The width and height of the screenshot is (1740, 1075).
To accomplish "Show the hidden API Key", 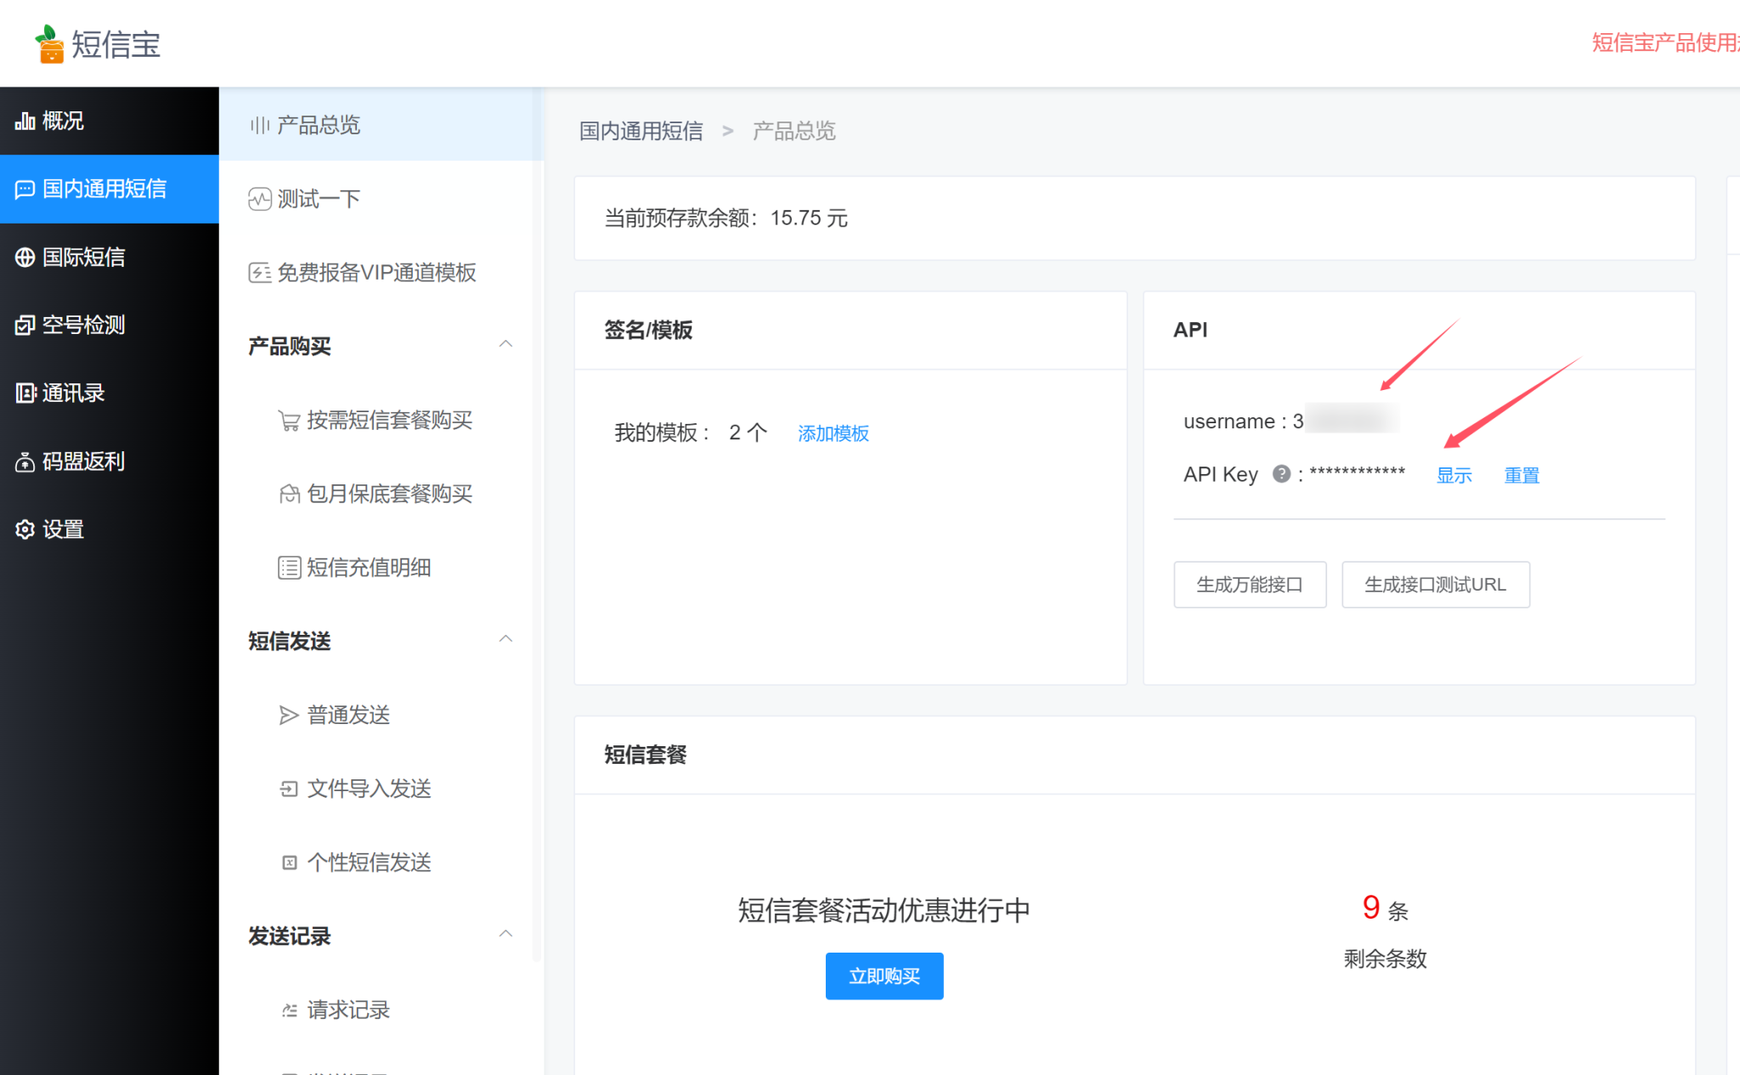I will pos(1454,475).
